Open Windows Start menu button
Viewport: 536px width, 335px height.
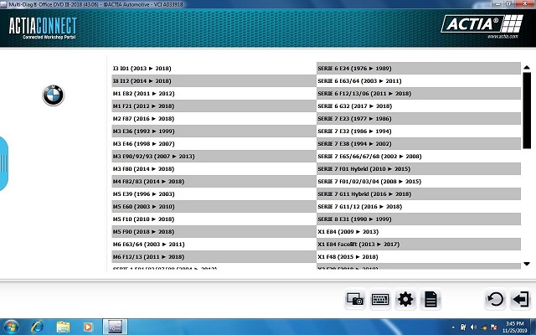pyautogui.click(x=11, y=327)
